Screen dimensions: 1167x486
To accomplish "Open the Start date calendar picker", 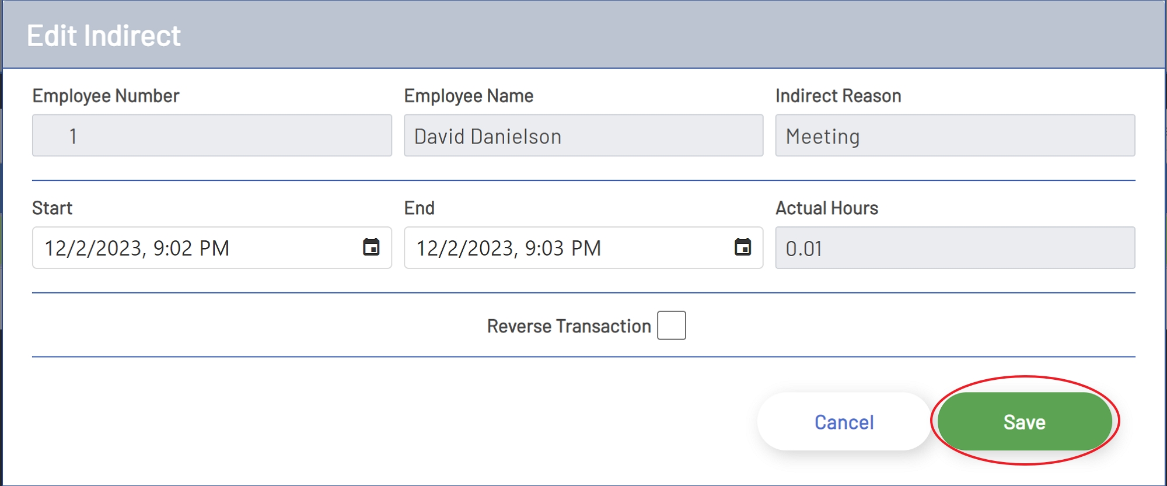I will pos(371,247).
